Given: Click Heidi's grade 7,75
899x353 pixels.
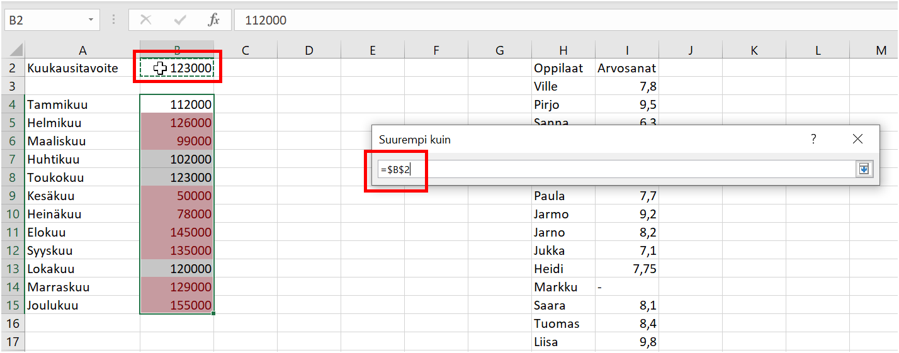Looking at the screenshot, I should pyautogui.click(x=627, y=269).
